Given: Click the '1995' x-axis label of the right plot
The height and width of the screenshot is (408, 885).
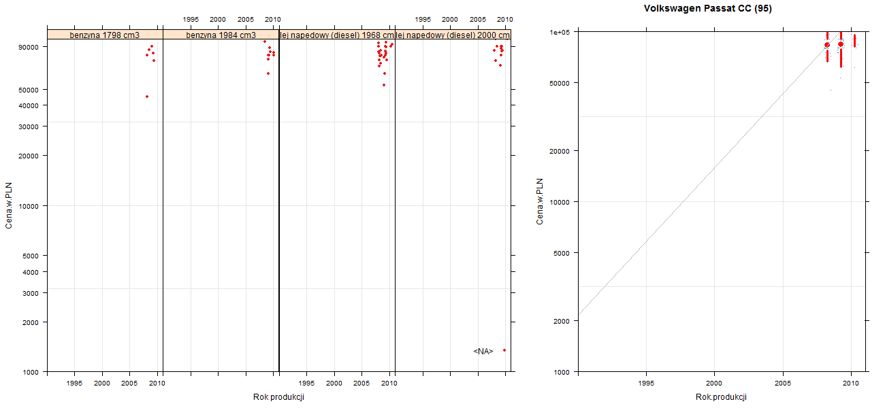Looking at the screenshot, I should point(646,384).
